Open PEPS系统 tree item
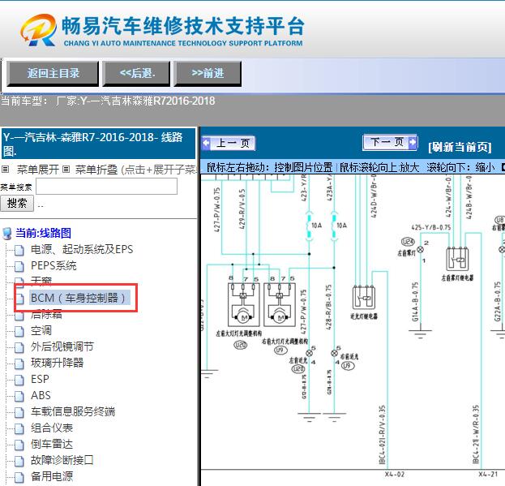The width and height of the screenshot is (505, 486). tap(53, 266)
